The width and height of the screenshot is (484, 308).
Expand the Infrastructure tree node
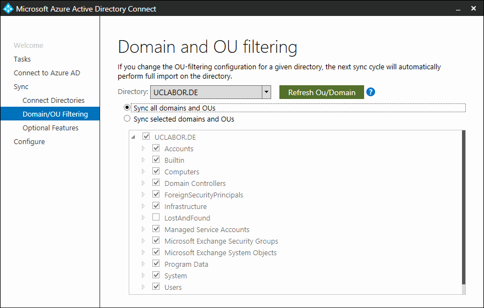point(143,206)
